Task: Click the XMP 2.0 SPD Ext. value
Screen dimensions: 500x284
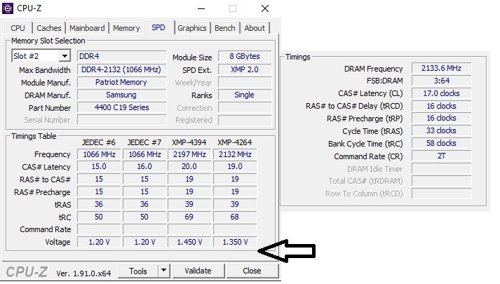Action: [245, 69]
